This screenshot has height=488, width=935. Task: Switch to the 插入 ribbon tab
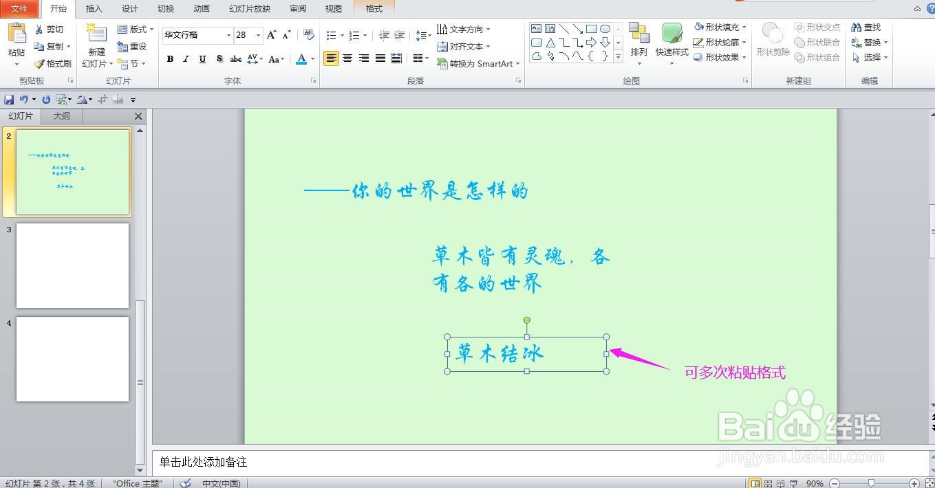tap(94, 9)
